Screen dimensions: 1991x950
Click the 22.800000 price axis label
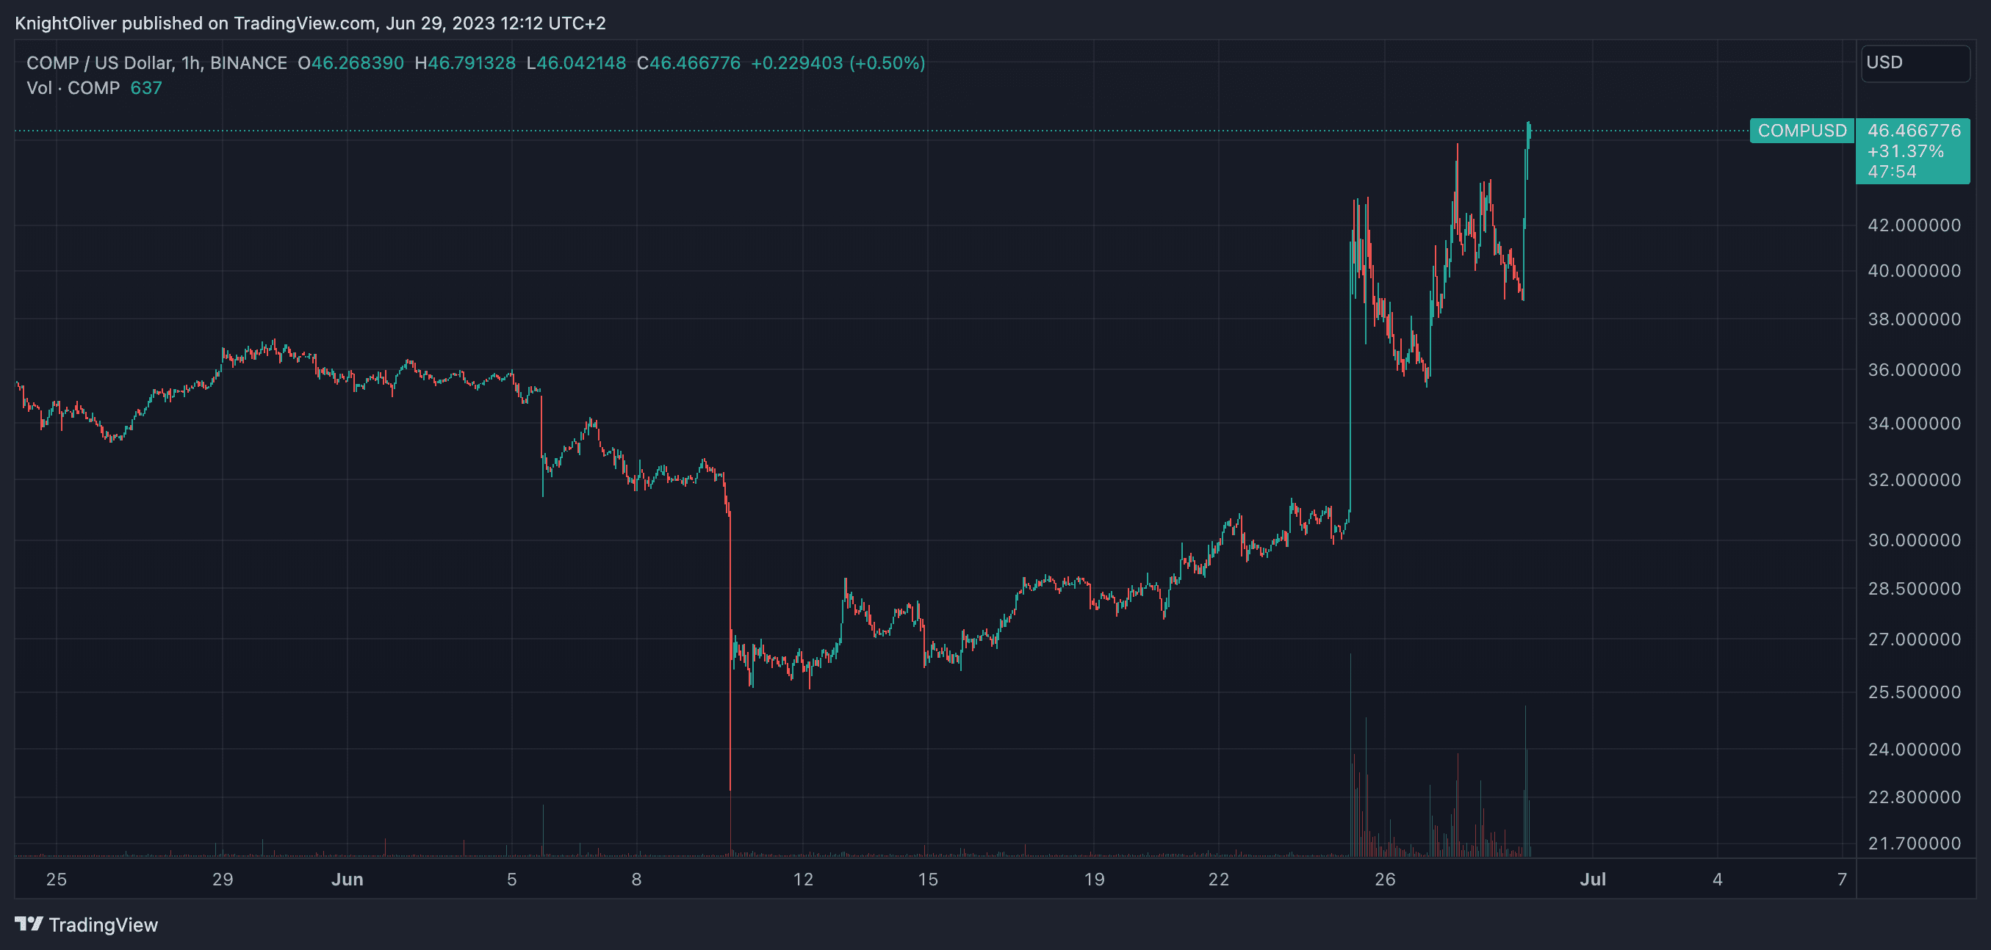coord(1914,797)
